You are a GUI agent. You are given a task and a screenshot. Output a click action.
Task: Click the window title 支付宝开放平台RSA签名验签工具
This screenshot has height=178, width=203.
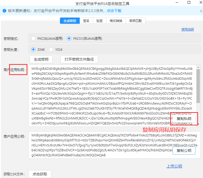click(x=102, y=3)
